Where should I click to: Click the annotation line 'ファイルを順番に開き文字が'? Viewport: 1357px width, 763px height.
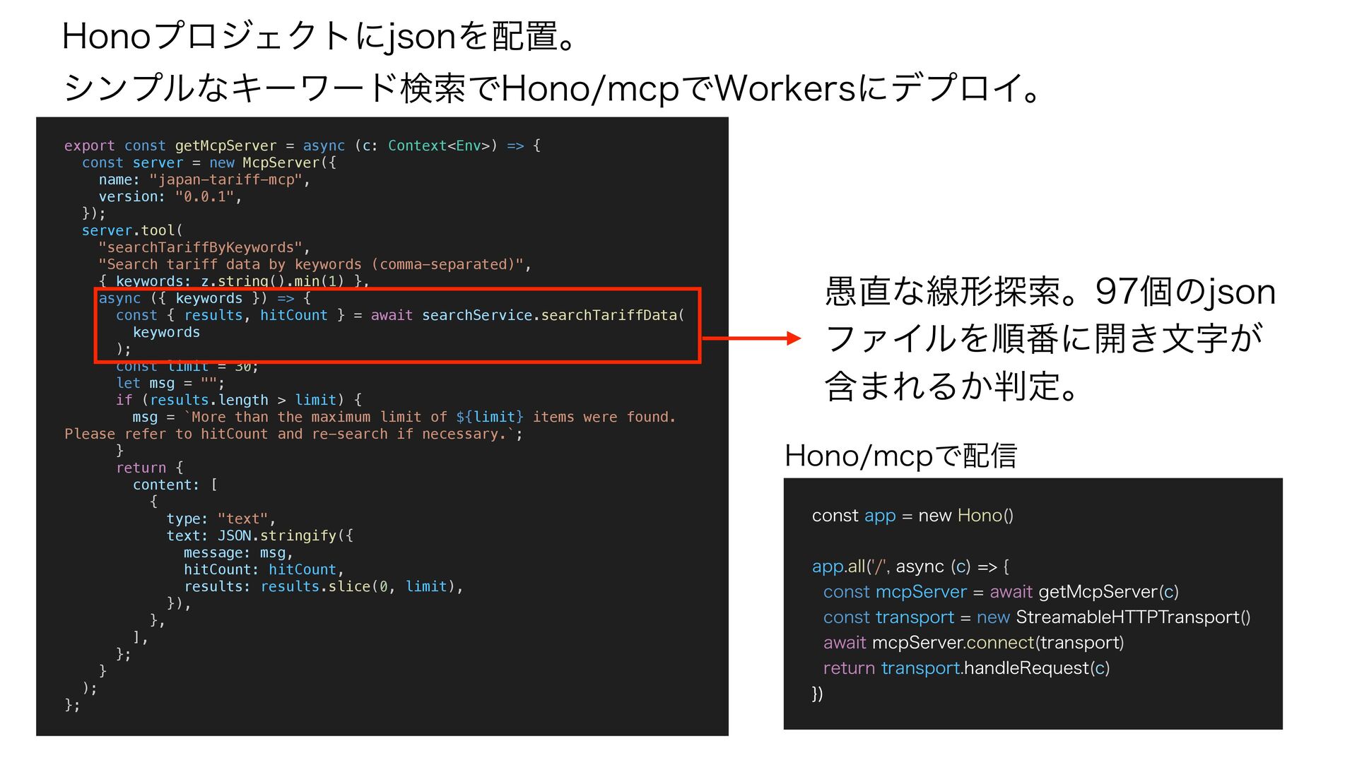click(1043, 338)
